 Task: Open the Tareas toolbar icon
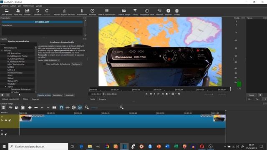point(177,12)
